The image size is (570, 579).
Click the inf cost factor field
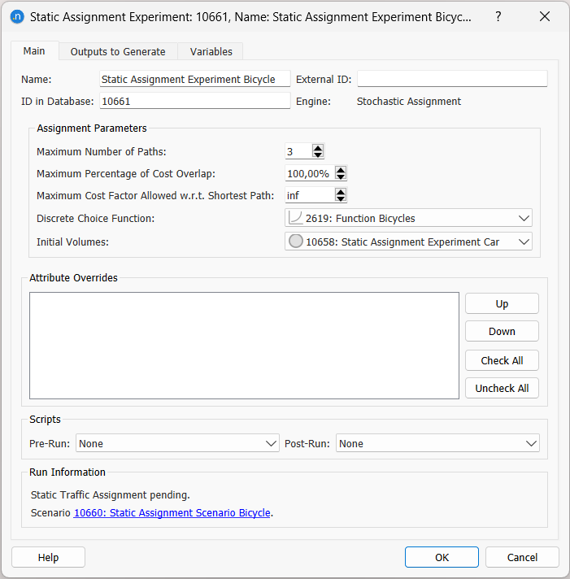pos(310,195)
